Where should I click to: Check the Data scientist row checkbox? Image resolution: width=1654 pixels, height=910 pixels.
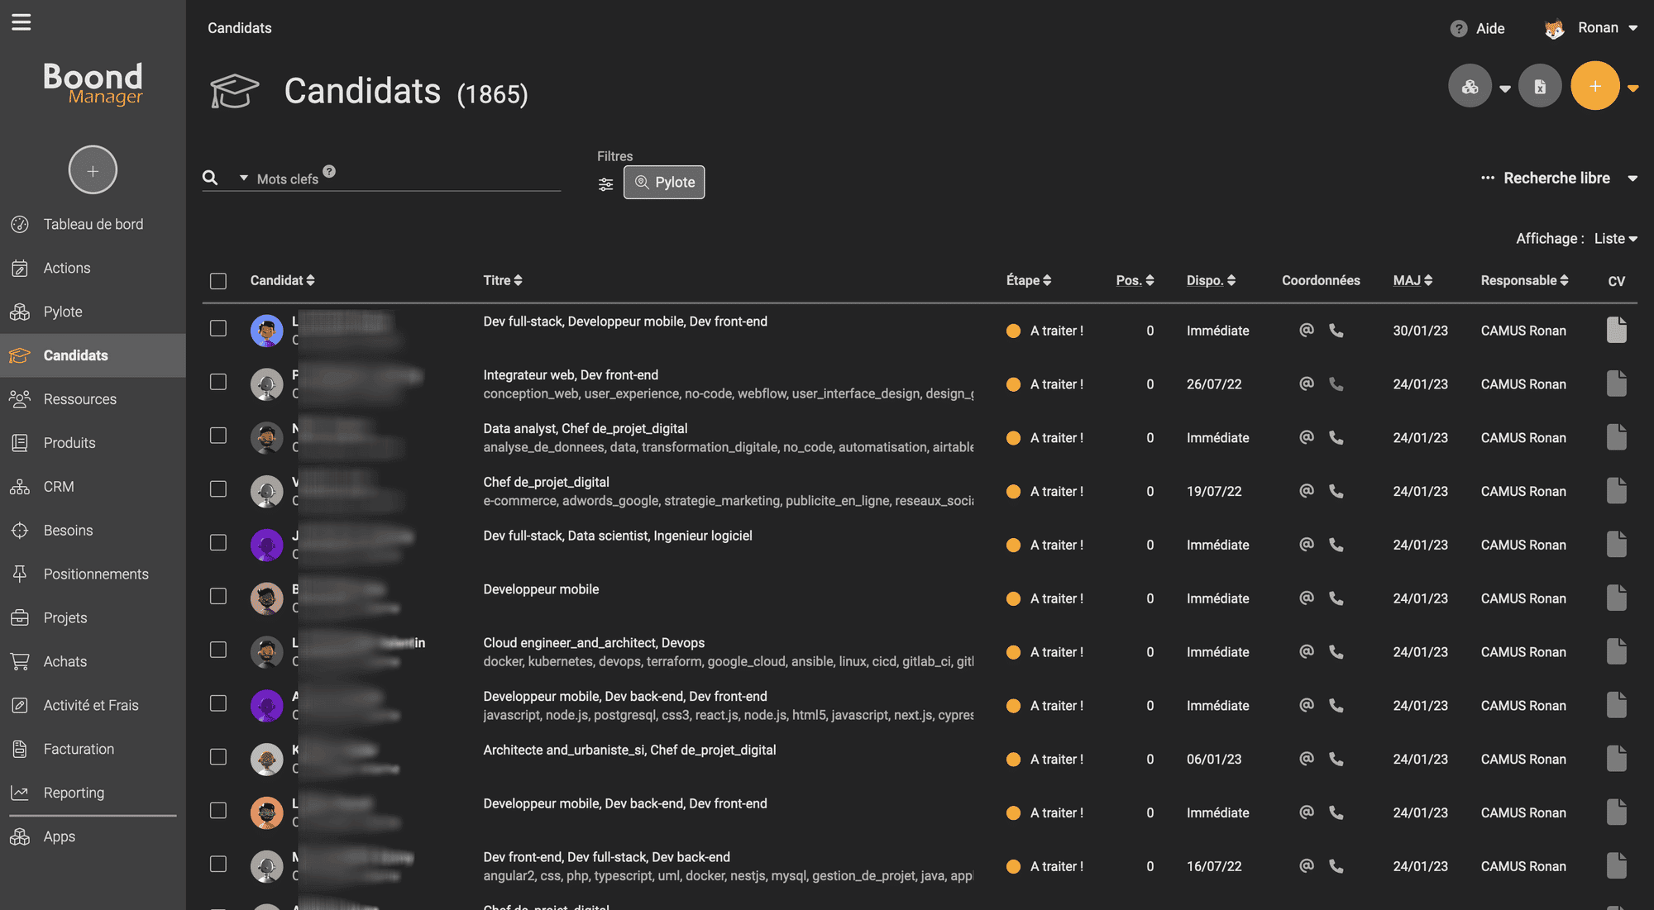(218, 542)
